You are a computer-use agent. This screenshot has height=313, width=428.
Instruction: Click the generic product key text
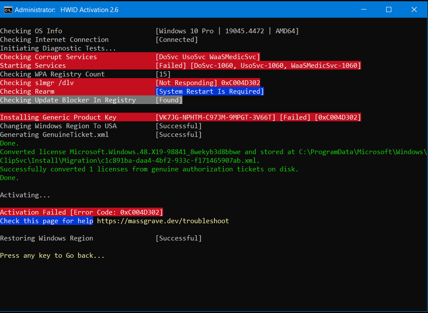[215, 117]
